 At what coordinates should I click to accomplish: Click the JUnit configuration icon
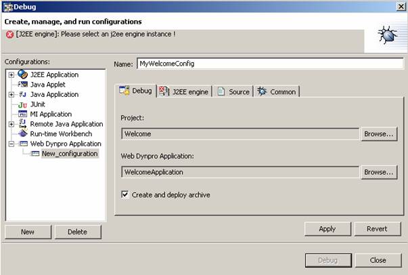[x=22, y=104]
